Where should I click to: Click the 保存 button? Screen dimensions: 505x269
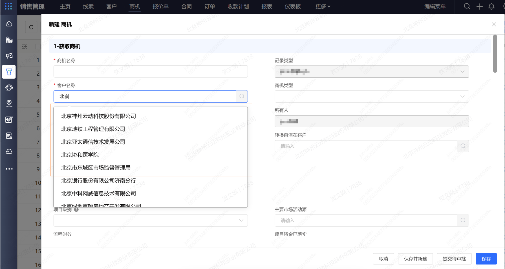[486, 259]
